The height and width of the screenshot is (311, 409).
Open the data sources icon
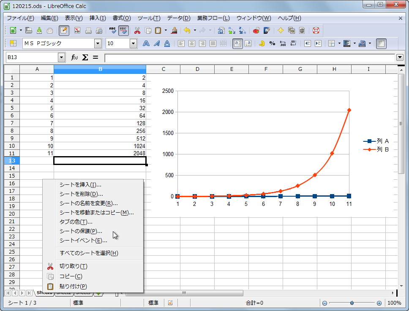coord(302,30)
